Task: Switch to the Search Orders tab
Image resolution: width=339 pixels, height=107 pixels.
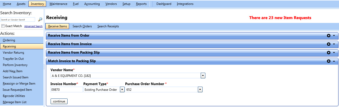Action: point(82,26)
